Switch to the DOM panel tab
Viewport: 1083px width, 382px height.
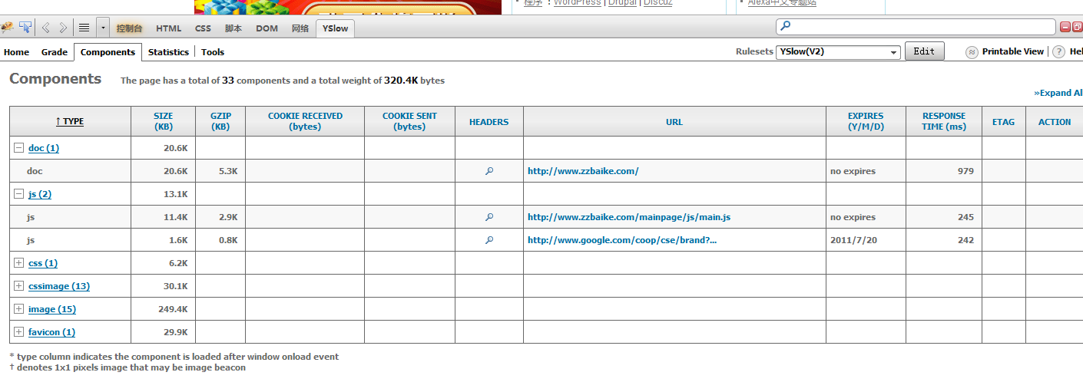coord(267,28)
